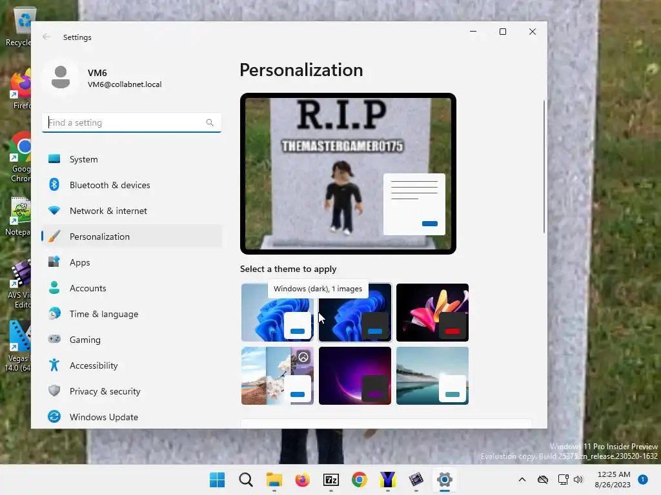Image resolution: width=661 pixels, height=495 pixels.
Task: Click the Bluetooth icon in sidebar
Action: (54, 184)
